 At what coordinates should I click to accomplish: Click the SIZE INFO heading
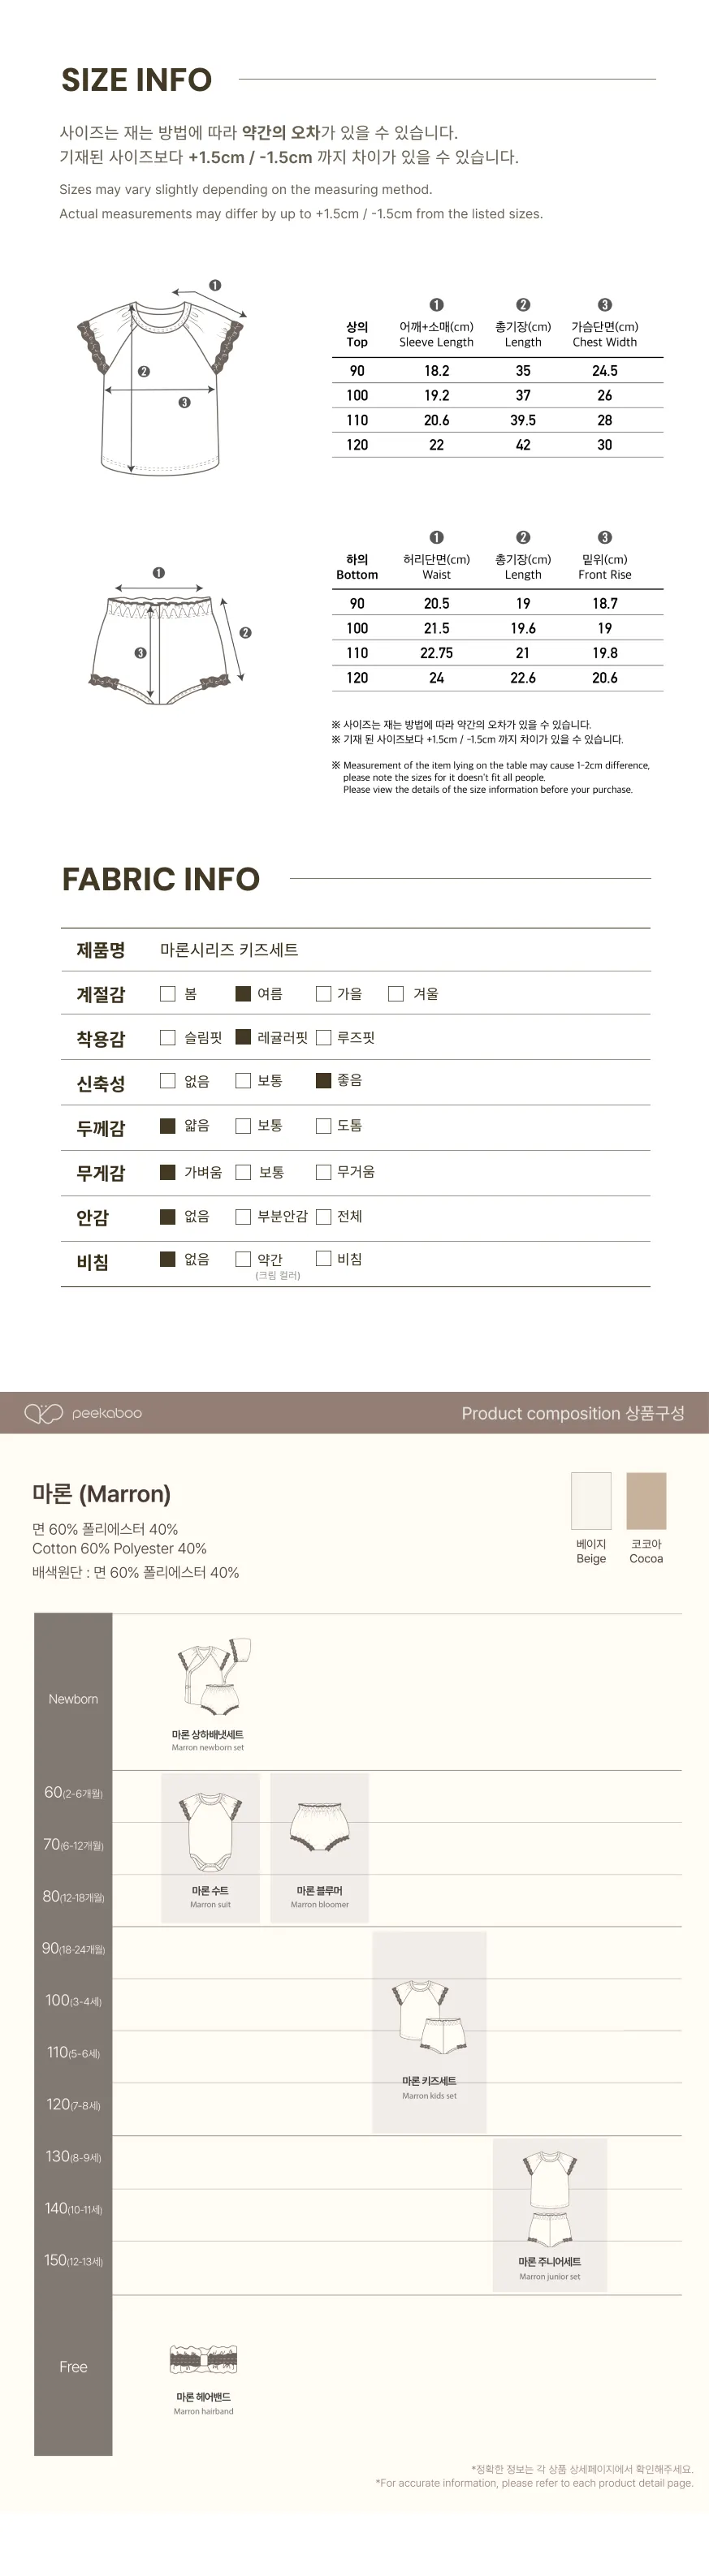(136, 80)
